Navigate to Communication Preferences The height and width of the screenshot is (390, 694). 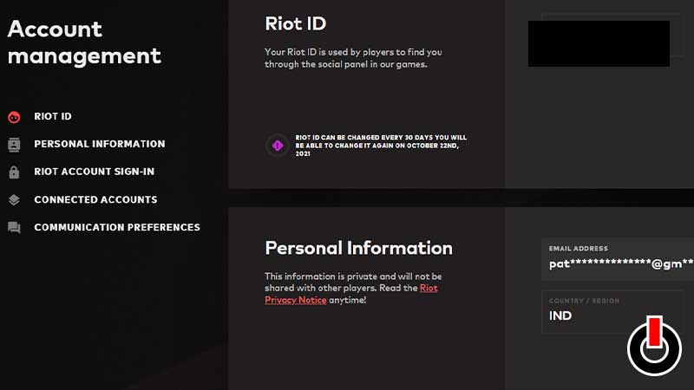[117, 227]
